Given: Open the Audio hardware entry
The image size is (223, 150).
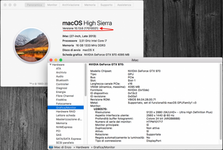Looking at the screenshot, I should [x=59, y=76].
